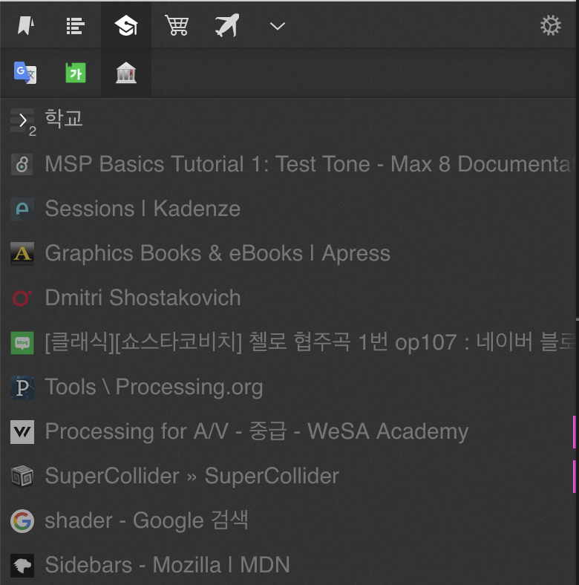Open Google Translate shortcut icon

(25, 72)
